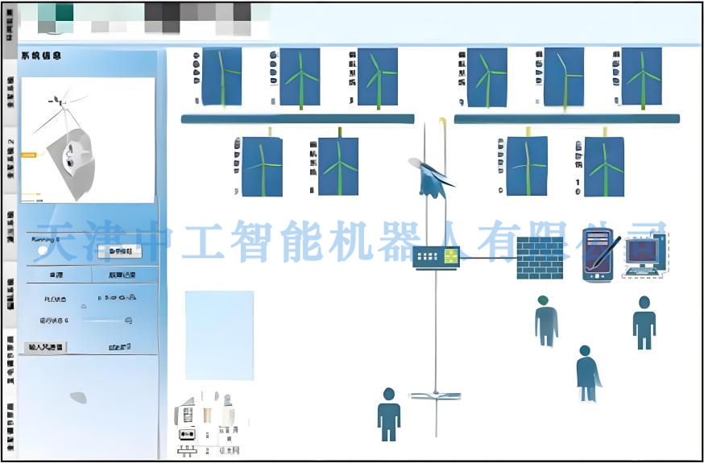Click the text link right of the bottom gray button
The height and width of the screenshot is (463, 704).
click(120, 347)
